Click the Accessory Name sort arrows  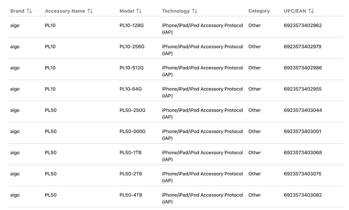[x=90, y=11]
